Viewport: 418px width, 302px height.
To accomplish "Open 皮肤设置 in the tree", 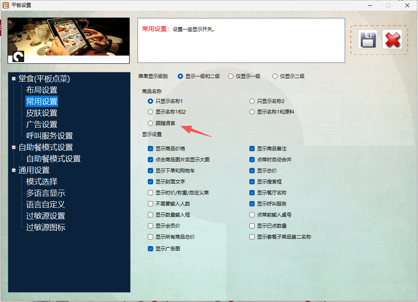I will (42, 113).
